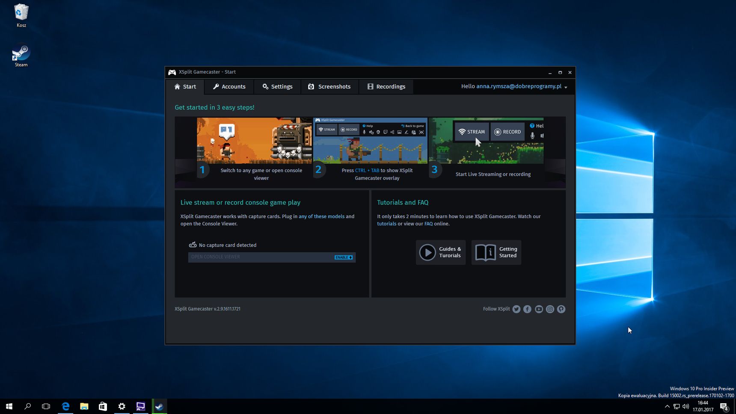
Task: Open the Settings tab
Action: pyautogui.click(x=277, y=87)
